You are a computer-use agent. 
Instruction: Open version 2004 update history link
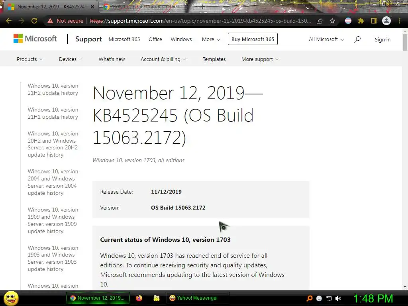click(53, 182)
